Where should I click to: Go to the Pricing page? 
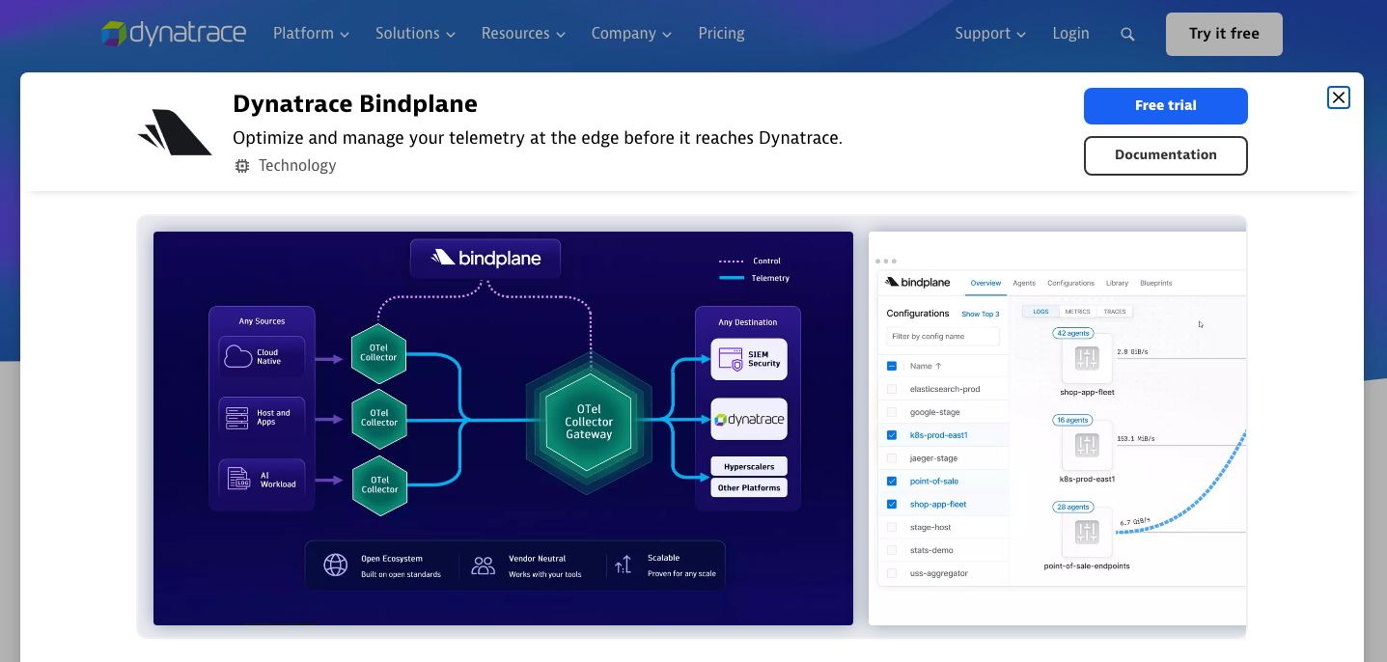click(x=722, y=33)
